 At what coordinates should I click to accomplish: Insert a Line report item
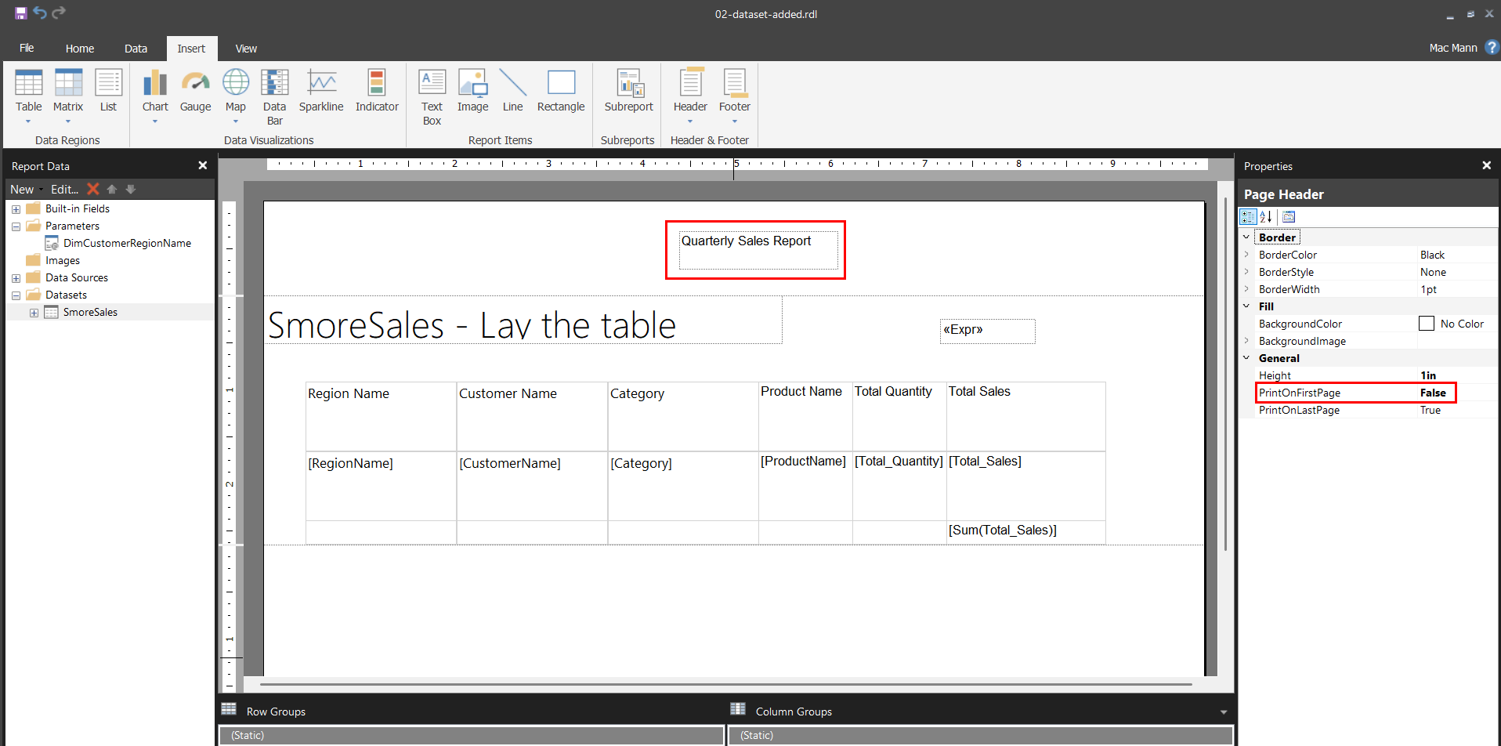coord(512,91)
